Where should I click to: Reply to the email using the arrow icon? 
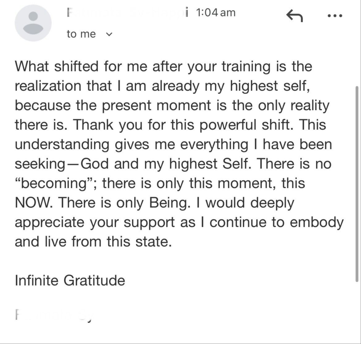(x=294, y=16)
